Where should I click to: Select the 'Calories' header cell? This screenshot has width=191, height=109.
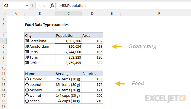(x=92, y=74)
